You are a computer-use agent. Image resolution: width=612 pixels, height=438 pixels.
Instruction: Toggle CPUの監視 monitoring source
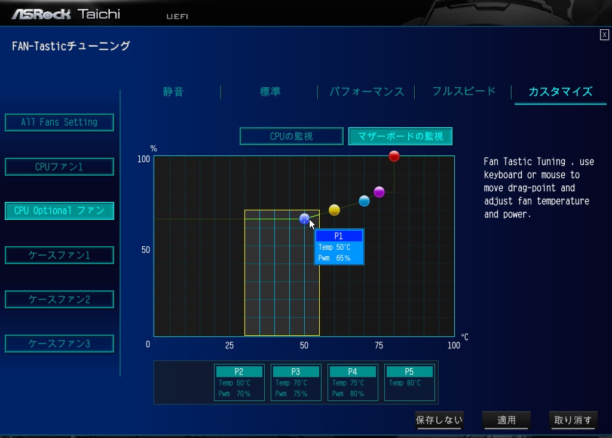(x=291, y=136)
